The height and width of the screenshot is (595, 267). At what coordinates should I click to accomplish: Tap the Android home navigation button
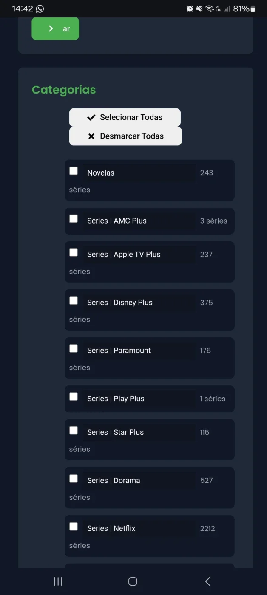pos(133,581)
